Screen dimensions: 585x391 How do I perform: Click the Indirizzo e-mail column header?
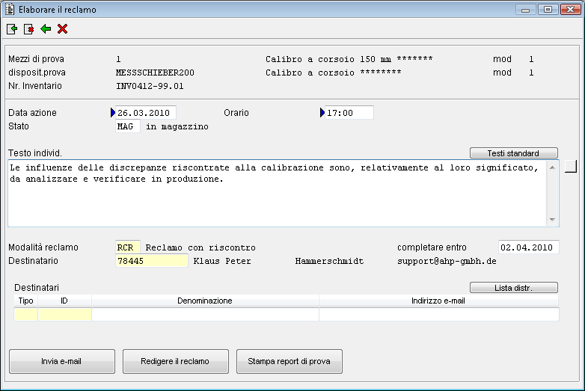pyautogui.click(x=438, y=301)
